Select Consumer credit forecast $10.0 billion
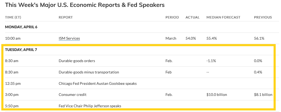 (x=217, y=95)
